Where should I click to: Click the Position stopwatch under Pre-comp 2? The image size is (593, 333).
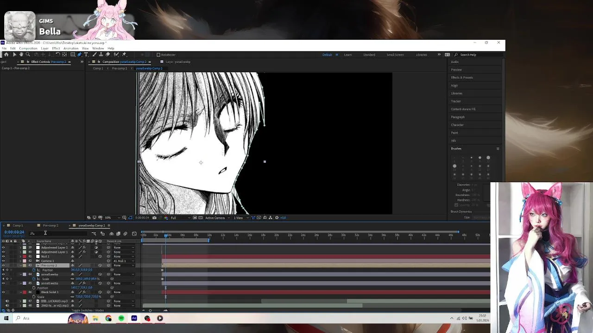point(34,270)
